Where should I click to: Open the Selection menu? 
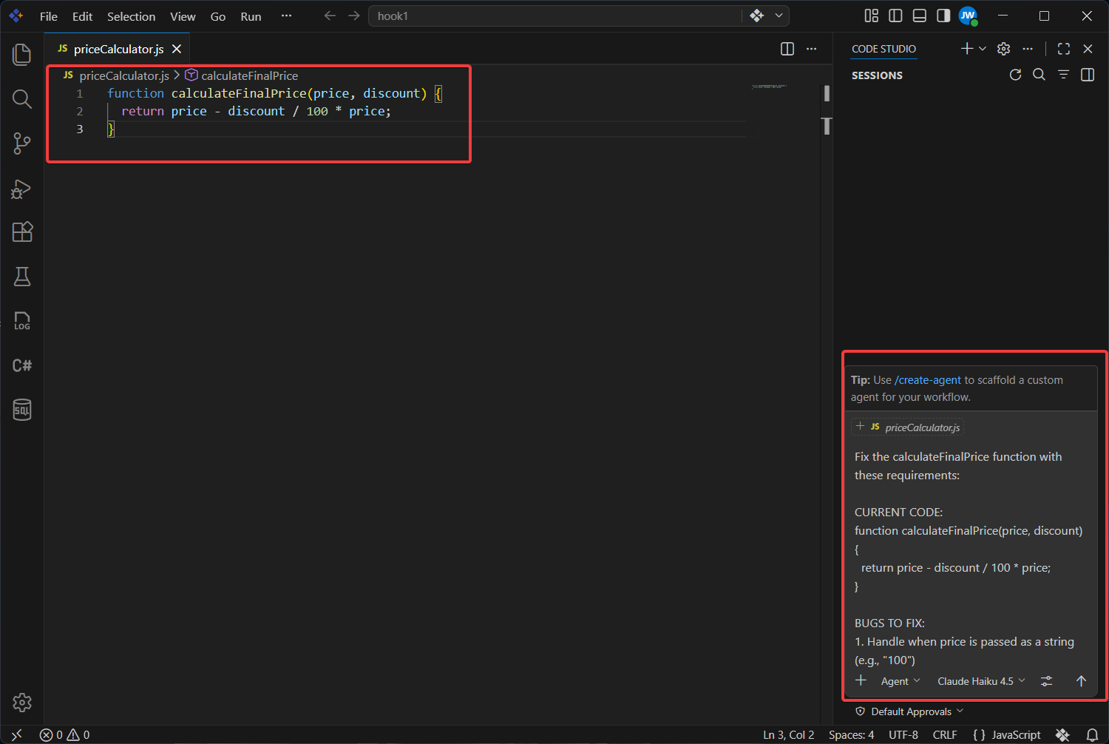click(x=132, y=16)
